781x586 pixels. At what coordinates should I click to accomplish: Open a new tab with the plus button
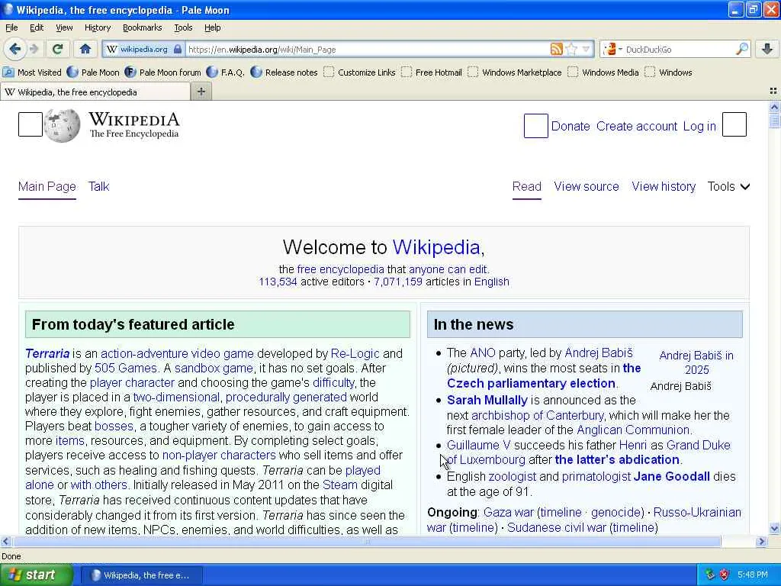201,92
